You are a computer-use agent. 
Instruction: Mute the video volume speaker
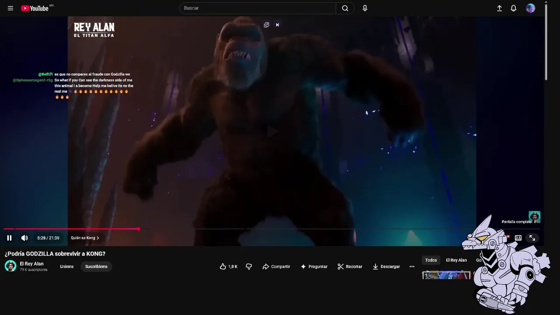(24, 238)
